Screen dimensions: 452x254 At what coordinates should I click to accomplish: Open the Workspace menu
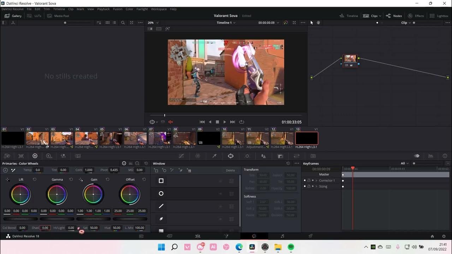click(x=159, y=9)
